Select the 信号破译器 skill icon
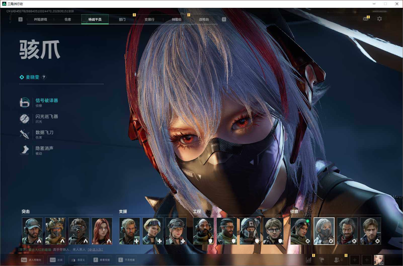 pyautogui.click(x=25, y=103)
